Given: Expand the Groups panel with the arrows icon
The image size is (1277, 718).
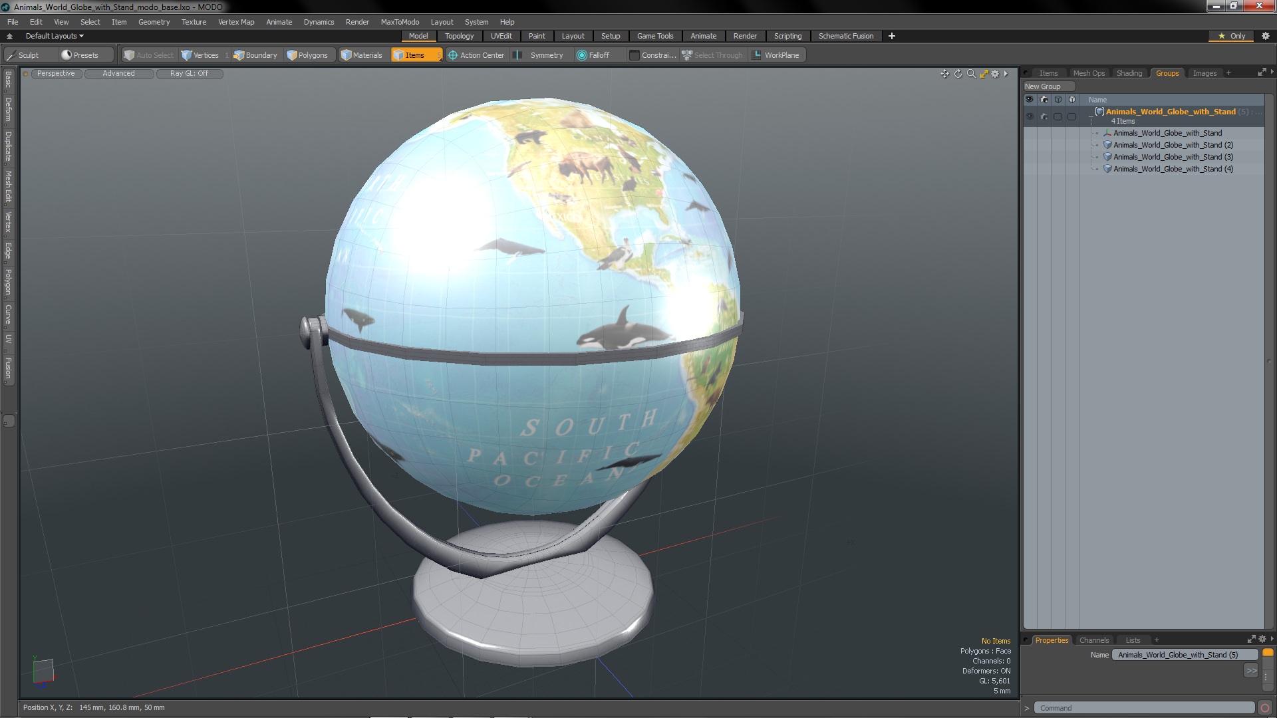Looking at the screenshot, I should (x=1262, y=72).
